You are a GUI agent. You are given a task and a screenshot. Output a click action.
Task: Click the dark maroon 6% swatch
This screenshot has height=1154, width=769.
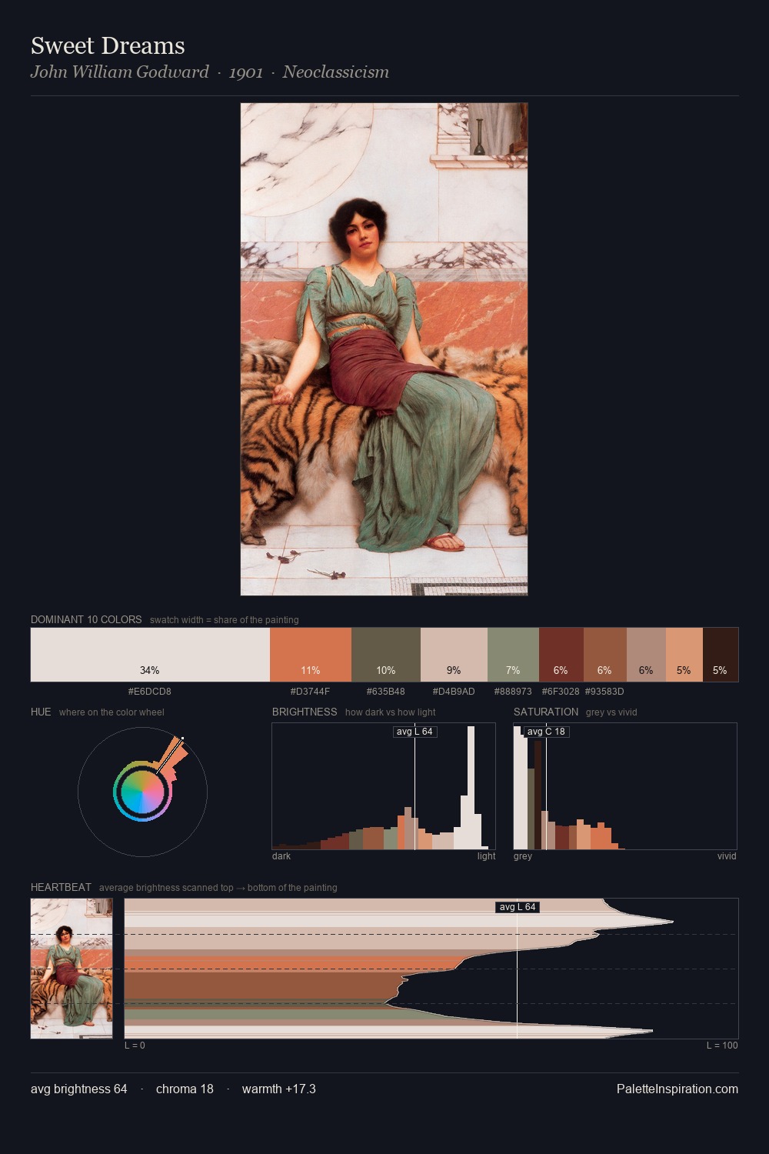(561, 655)
